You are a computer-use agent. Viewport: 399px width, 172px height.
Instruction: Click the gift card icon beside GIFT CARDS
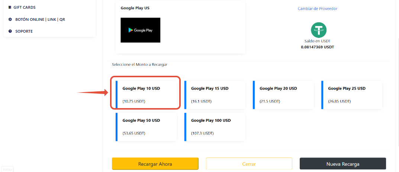pyautogui.click(x=10, y=7)
